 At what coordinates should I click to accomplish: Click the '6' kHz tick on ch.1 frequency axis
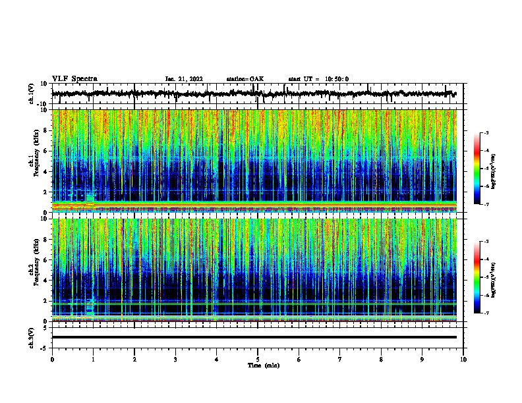46,151
